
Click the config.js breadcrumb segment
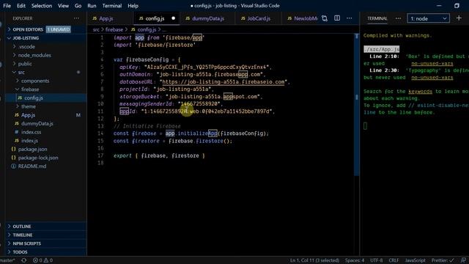point(144,29)
